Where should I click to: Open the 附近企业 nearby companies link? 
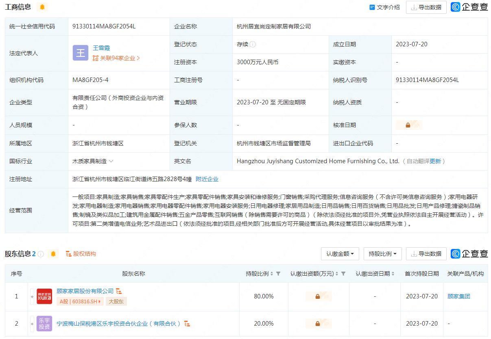(x=207, y=179)
